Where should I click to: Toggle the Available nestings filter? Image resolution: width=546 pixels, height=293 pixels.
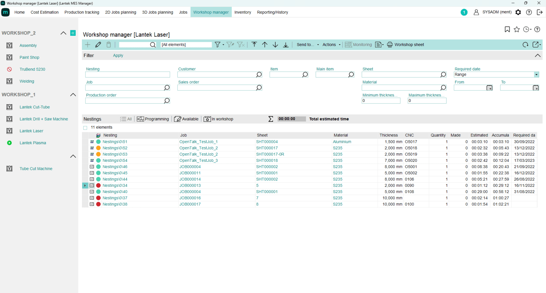pyautogui.click(x=186, y=119)
